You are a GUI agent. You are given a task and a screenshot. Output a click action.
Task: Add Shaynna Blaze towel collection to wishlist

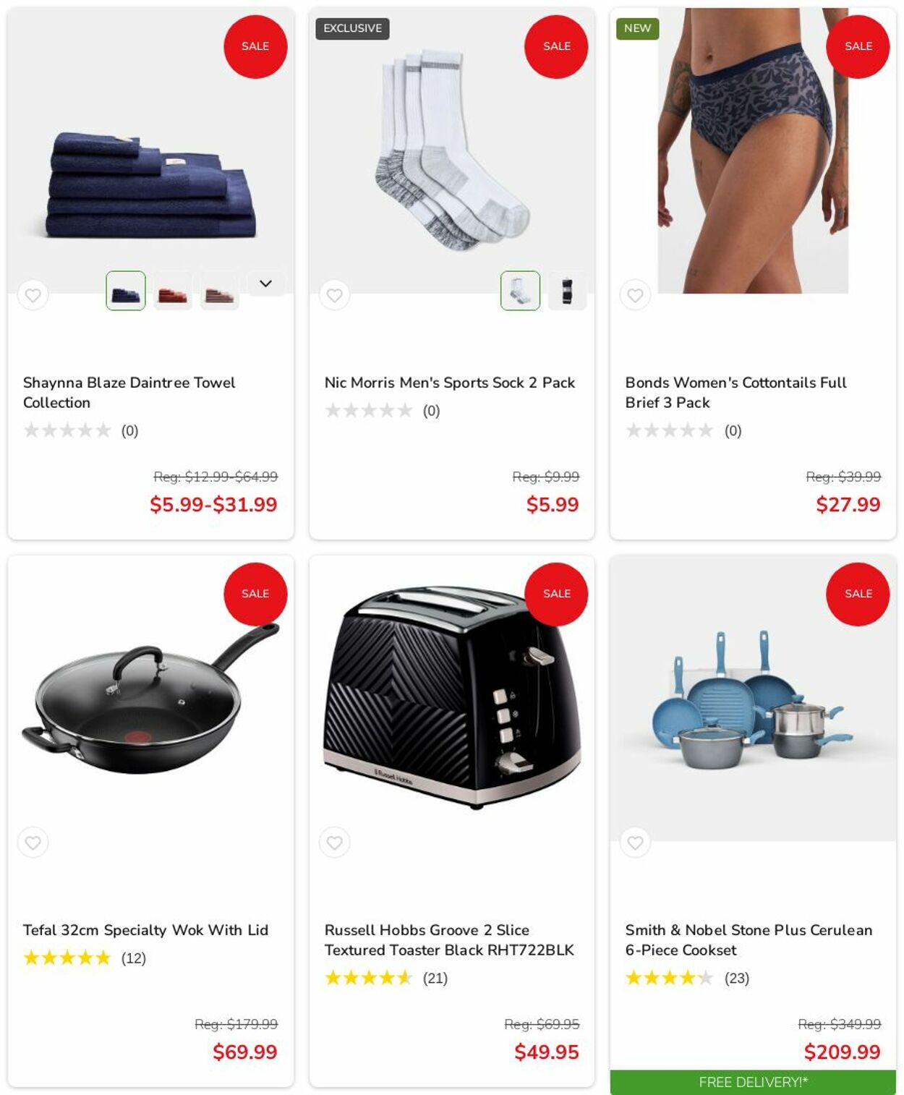(33, 295)
